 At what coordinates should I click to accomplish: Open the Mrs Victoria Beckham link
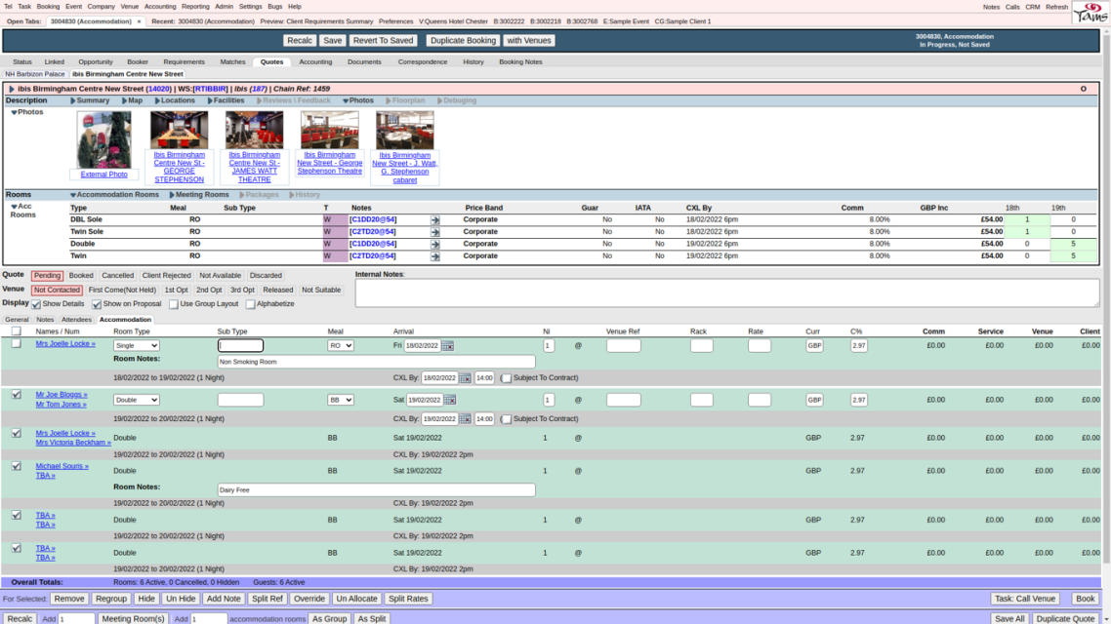(x=73, y=443)
